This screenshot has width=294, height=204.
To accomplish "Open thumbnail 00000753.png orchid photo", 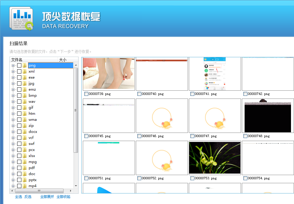I will click(215, 158).
